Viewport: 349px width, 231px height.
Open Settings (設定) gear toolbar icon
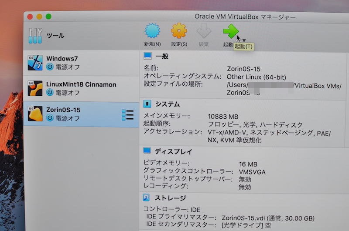pos(179,31)
